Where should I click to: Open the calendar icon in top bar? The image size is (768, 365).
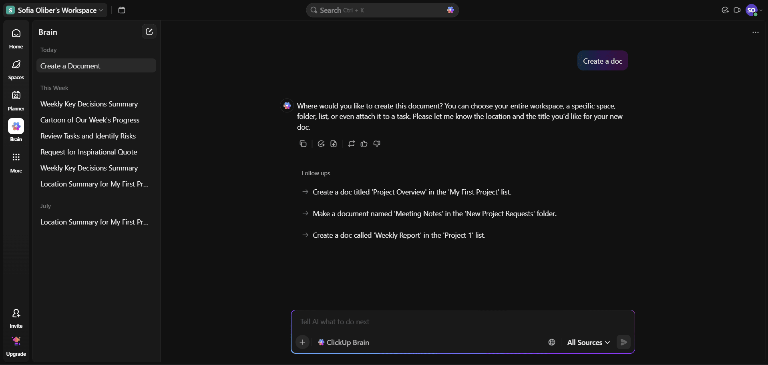click(x=122, y=10)
